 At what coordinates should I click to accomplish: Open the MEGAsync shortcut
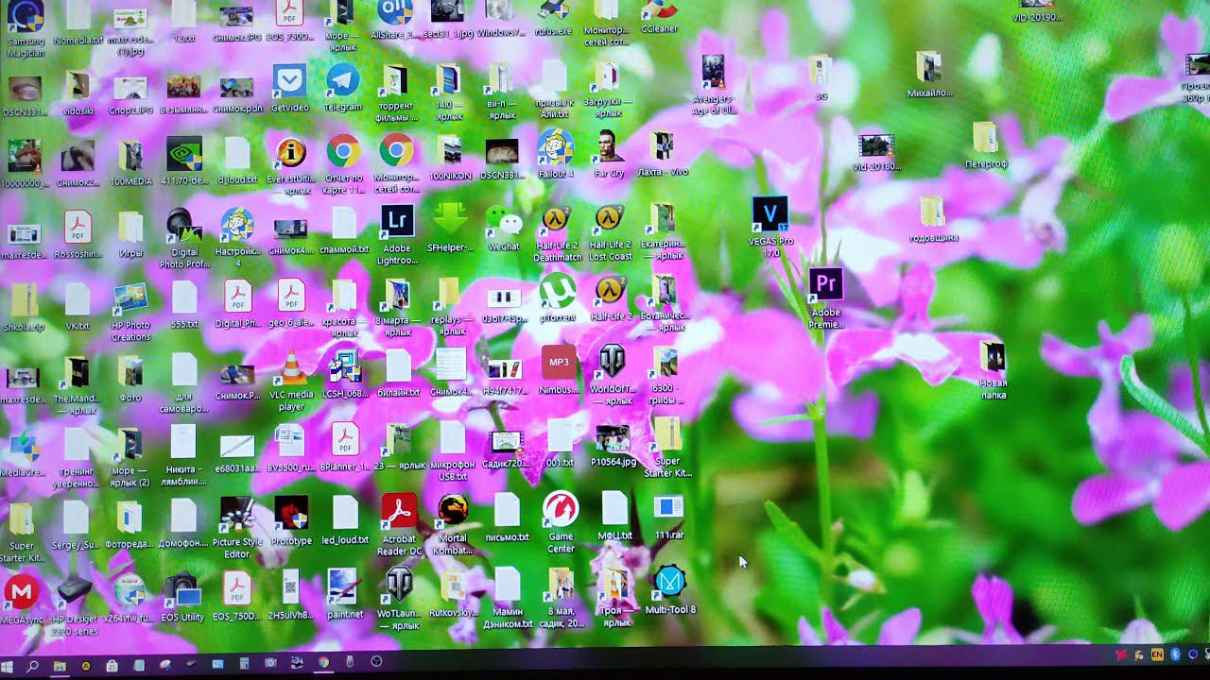point(21,592)
